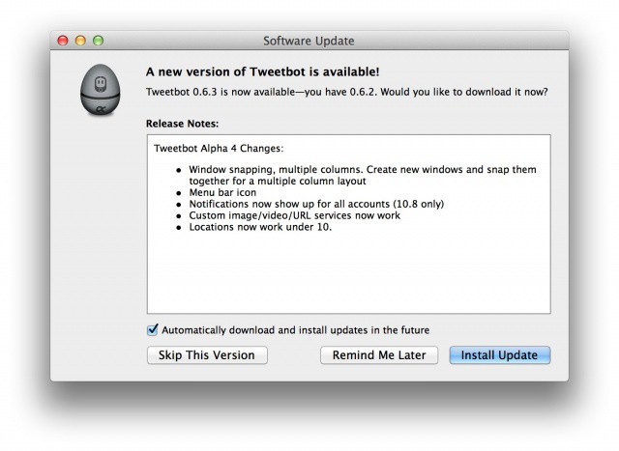
Task: Click the 'Automatically download and install updates' label text
Action: click(x=295, y=329)
